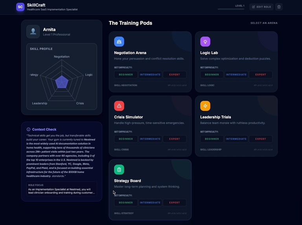Viewport: 302px width, 225px height.
Task: Click XP multiplier text in Negotiation Arena
Action: pyautogui.click(x=177, y=85)
